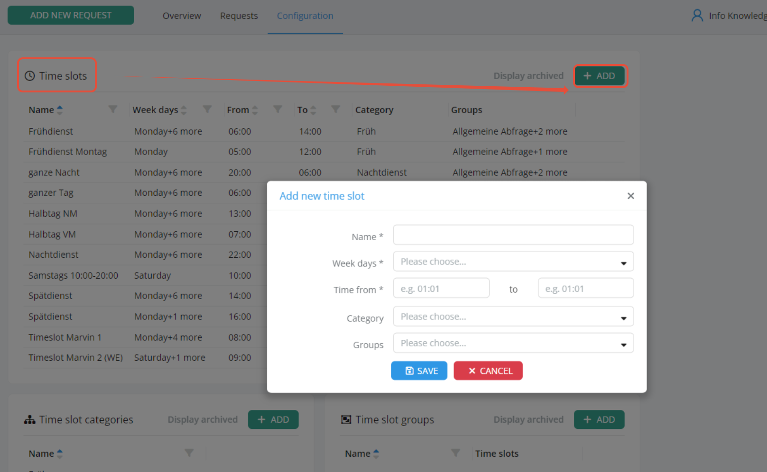Open the Week days dropdown in the dialog
Image resolution: width=767 pixels, height=472 pixels.
click(513, 262)
